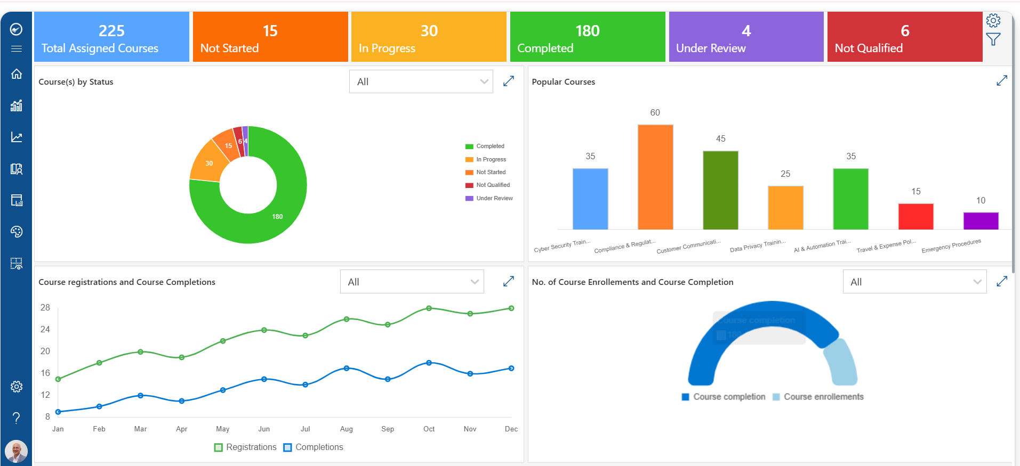Toggle Completed legend in donut chart
The height and width of the screenshot is (466, 1020).
pyautogui.click(x=485, y=146)
